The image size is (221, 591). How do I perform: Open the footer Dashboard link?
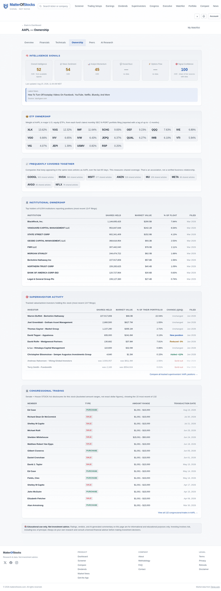(x=83, y=556)
